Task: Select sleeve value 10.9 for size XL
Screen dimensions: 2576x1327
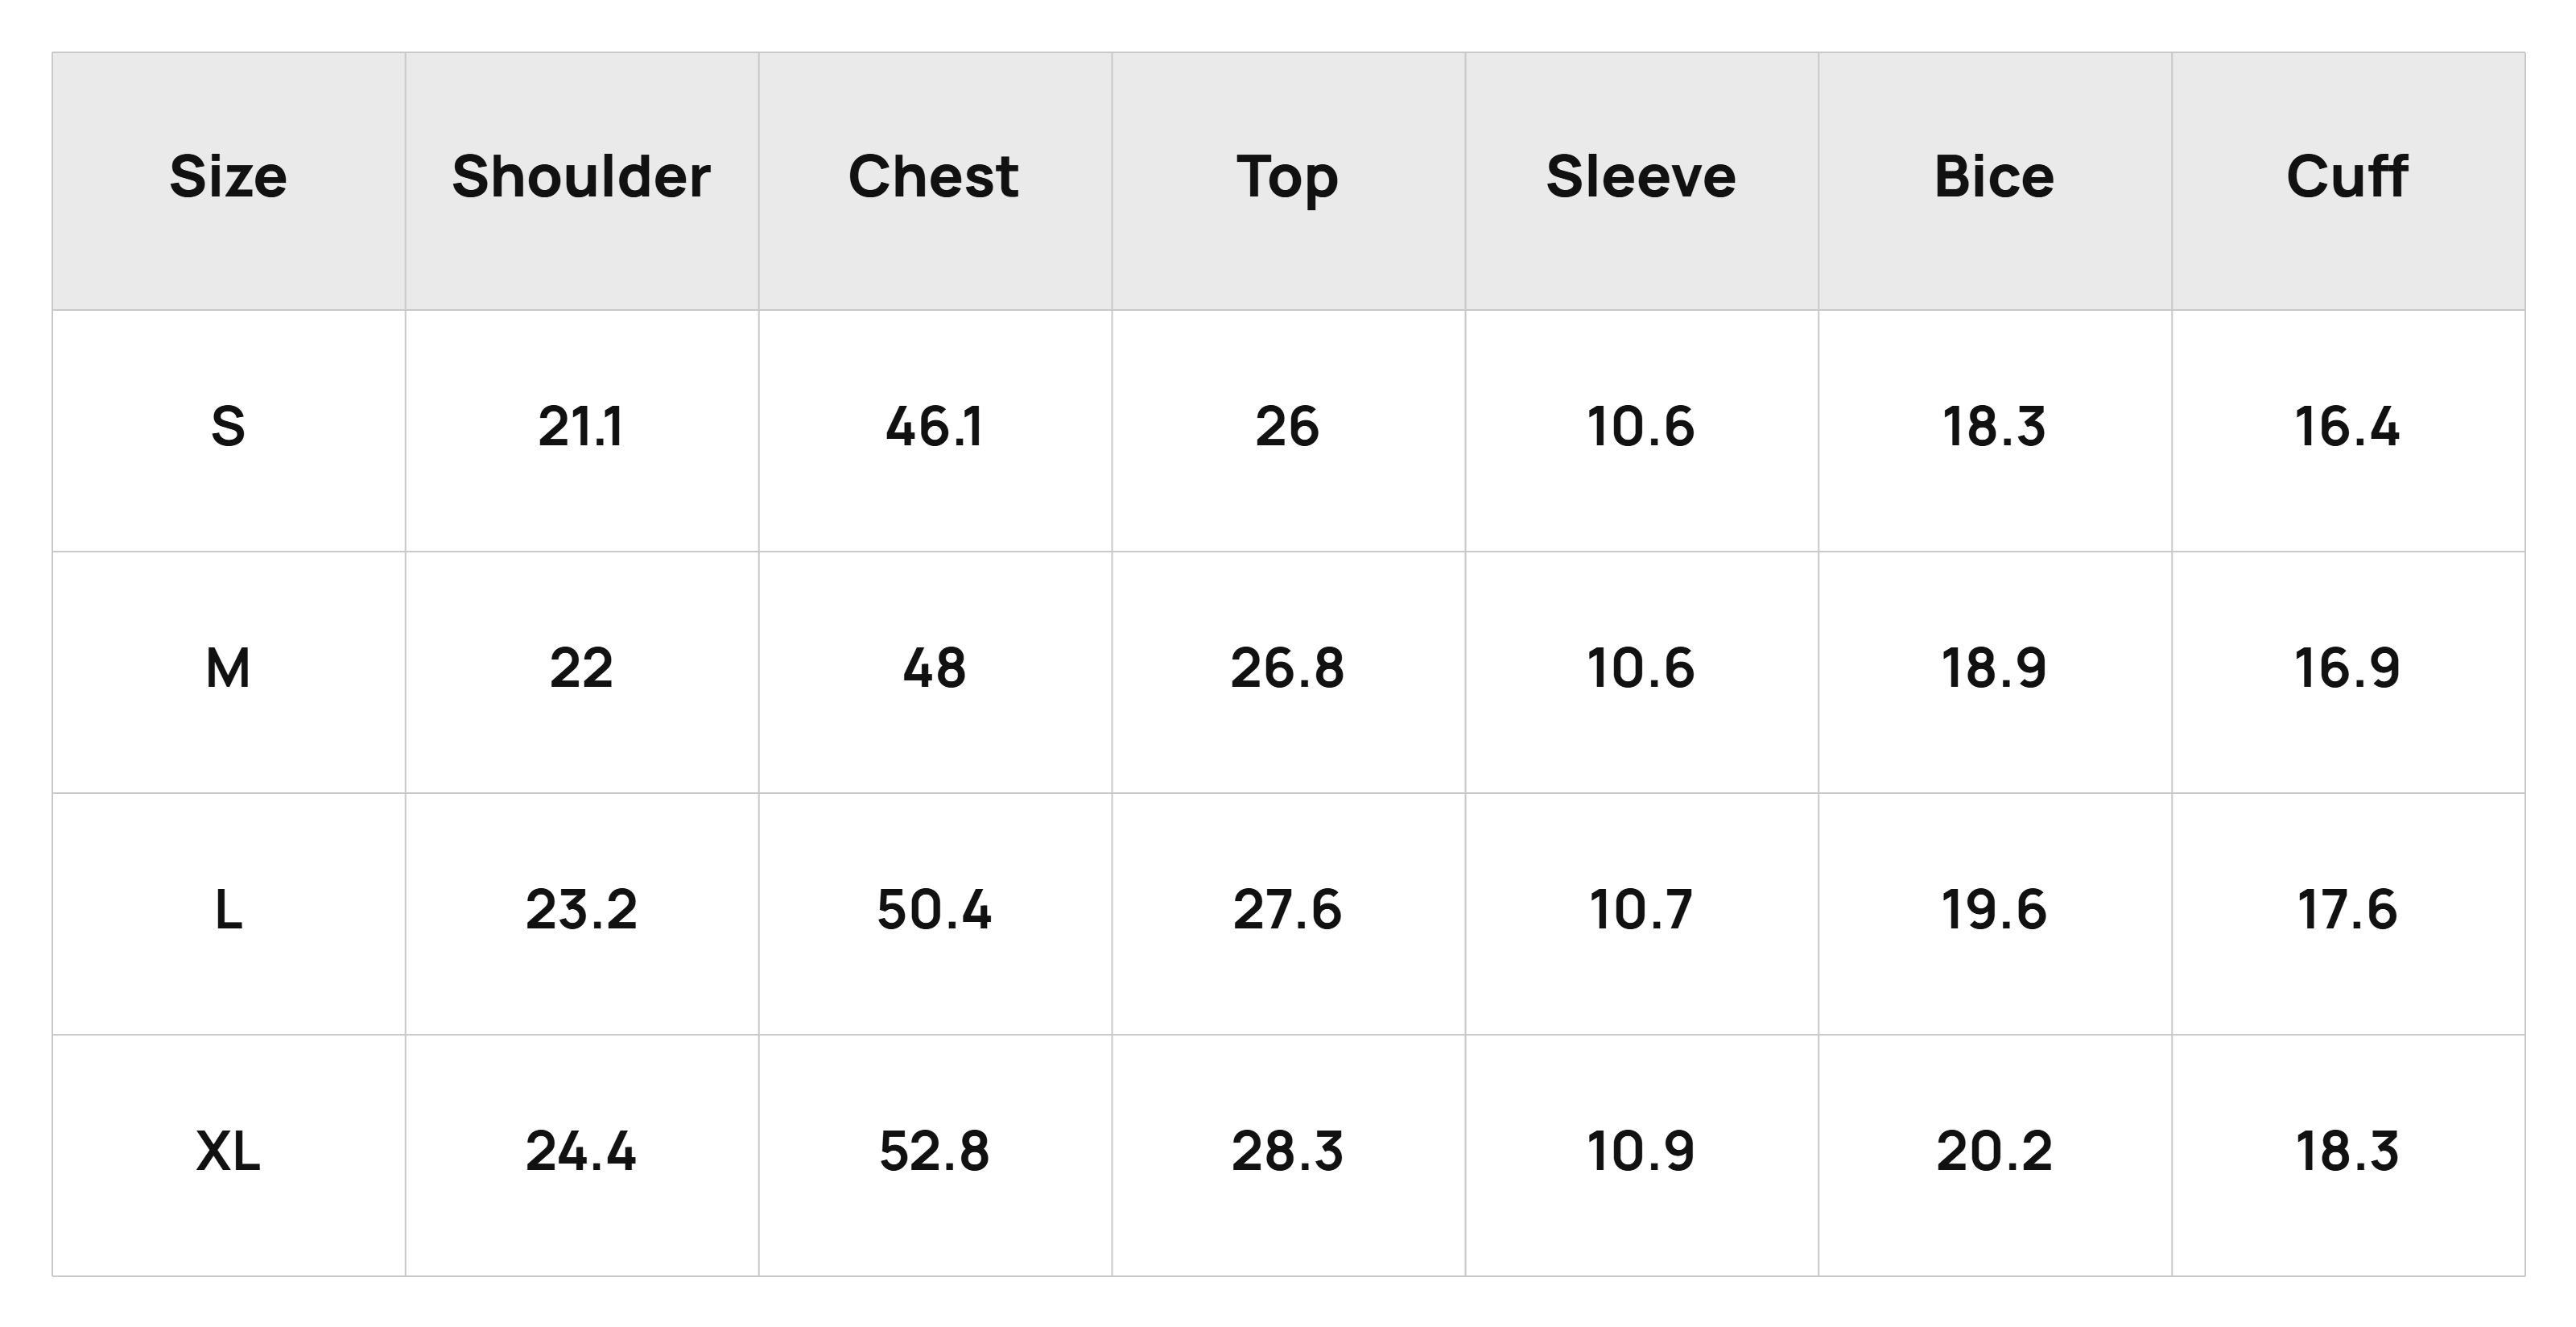Action: 1641,1151
